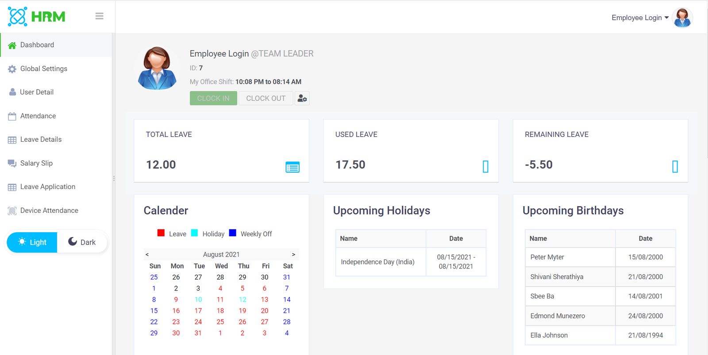Click the red Leave legend swatch

click(161, 233)
